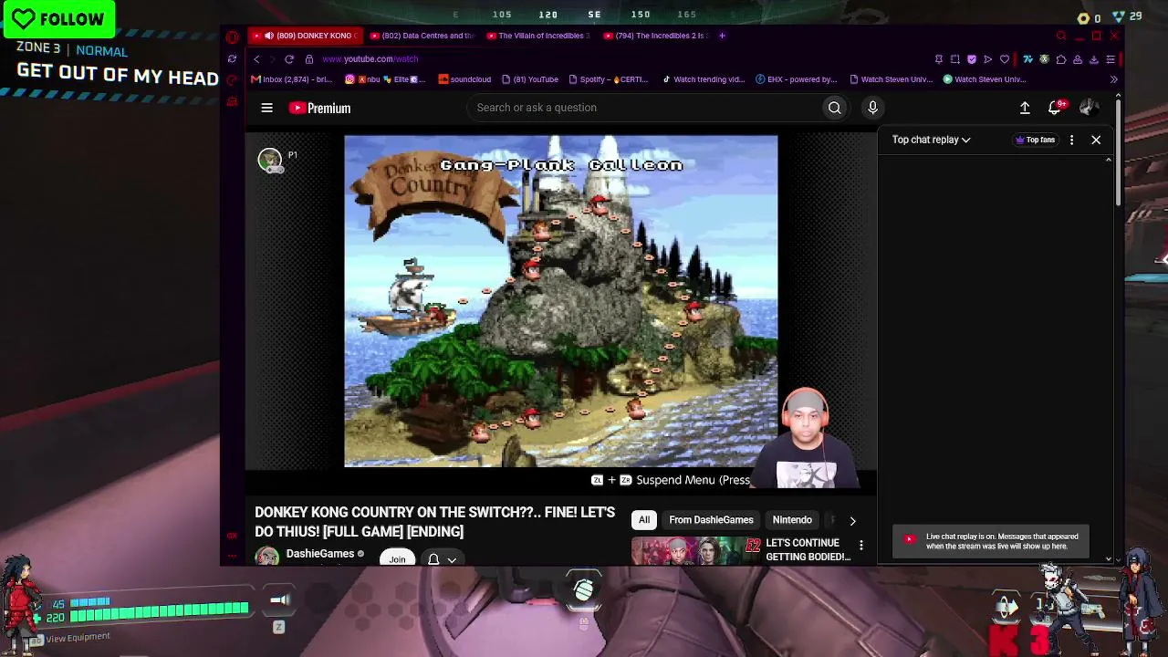Image resolution: width=1168 pixels, height=657 pixels.
Task: Click the View Equipment label in game
Action: coord(78,637)
